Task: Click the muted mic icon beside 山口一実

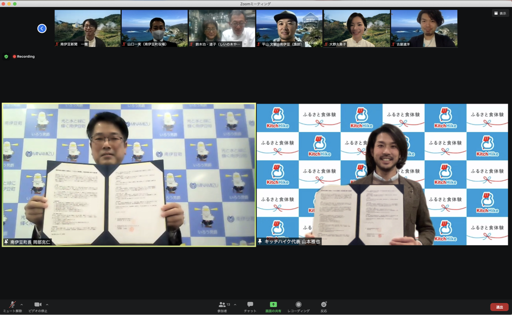Action: point(124,44)
